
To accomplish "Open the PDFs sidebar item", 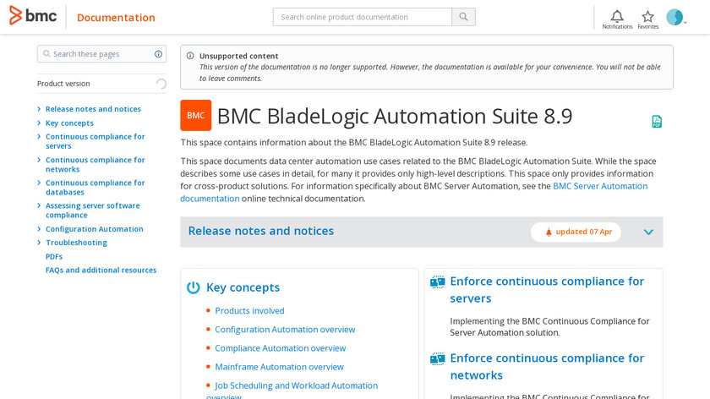I will pos(54,256).
